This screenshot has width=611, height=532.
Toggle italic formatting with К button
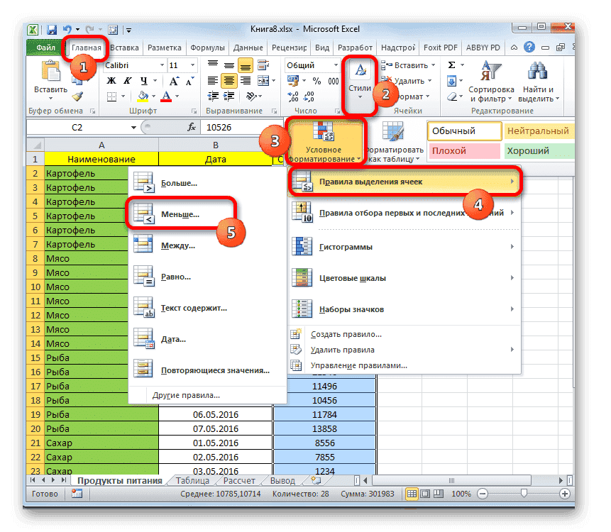point(126,80)
